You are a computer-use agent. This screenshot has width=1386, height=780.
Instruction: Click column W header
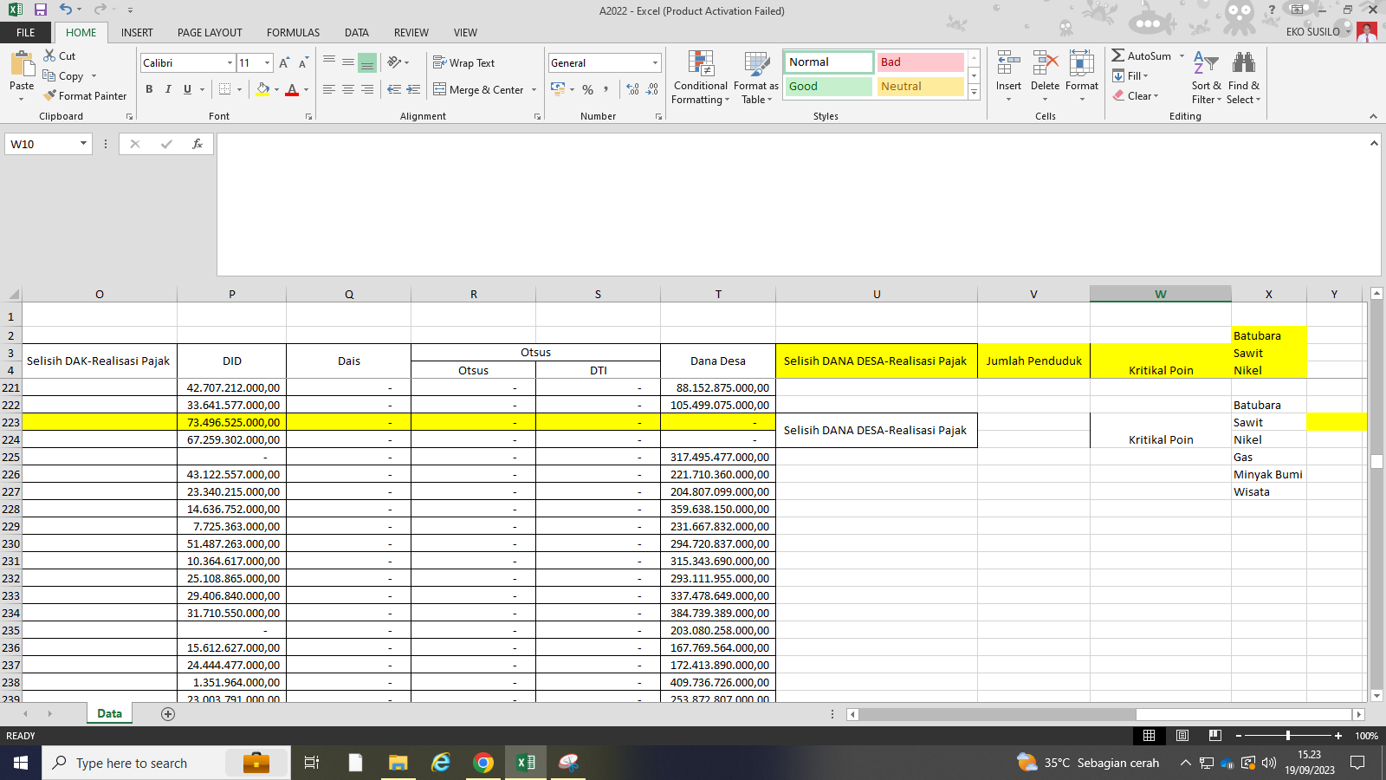click(x=1160, y=294)
